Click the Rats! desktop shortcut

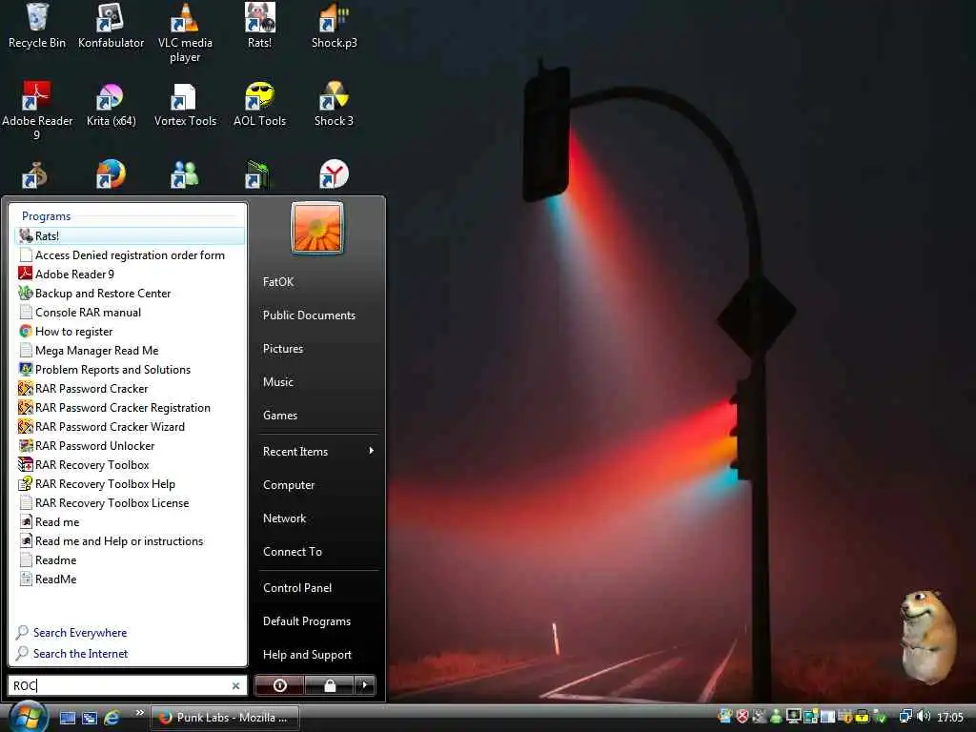pos(259,26)
